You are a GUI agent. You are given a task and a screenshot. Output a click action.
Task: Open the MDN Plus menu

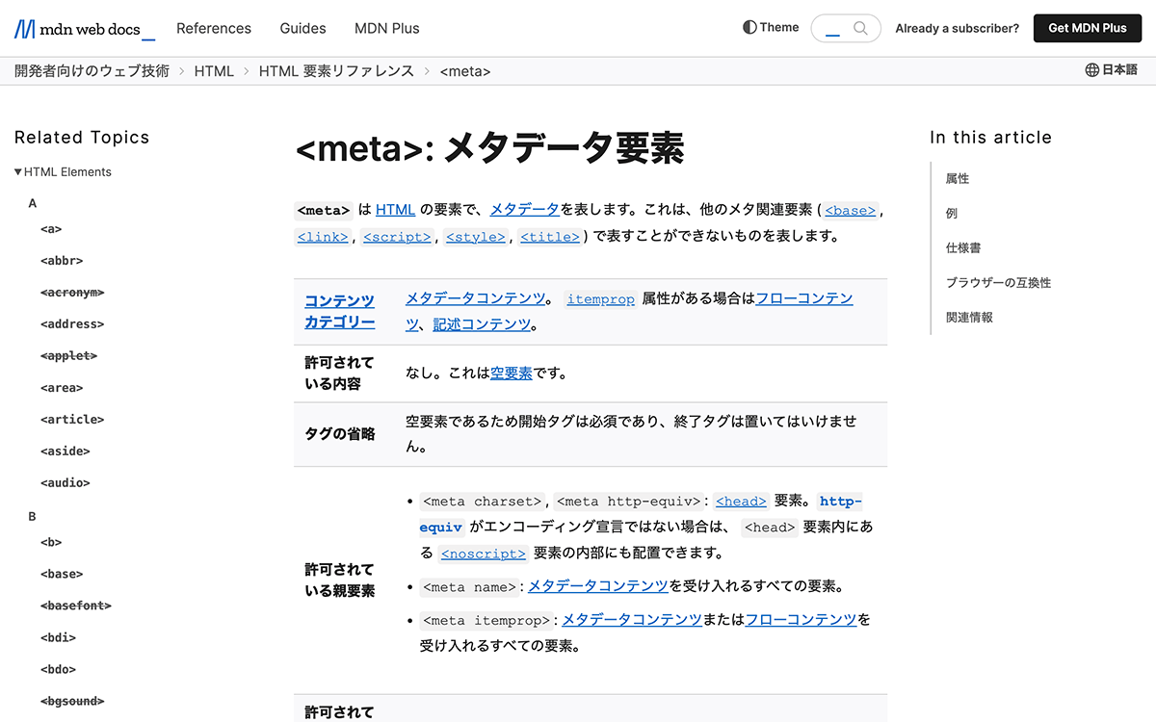[386, 28]
